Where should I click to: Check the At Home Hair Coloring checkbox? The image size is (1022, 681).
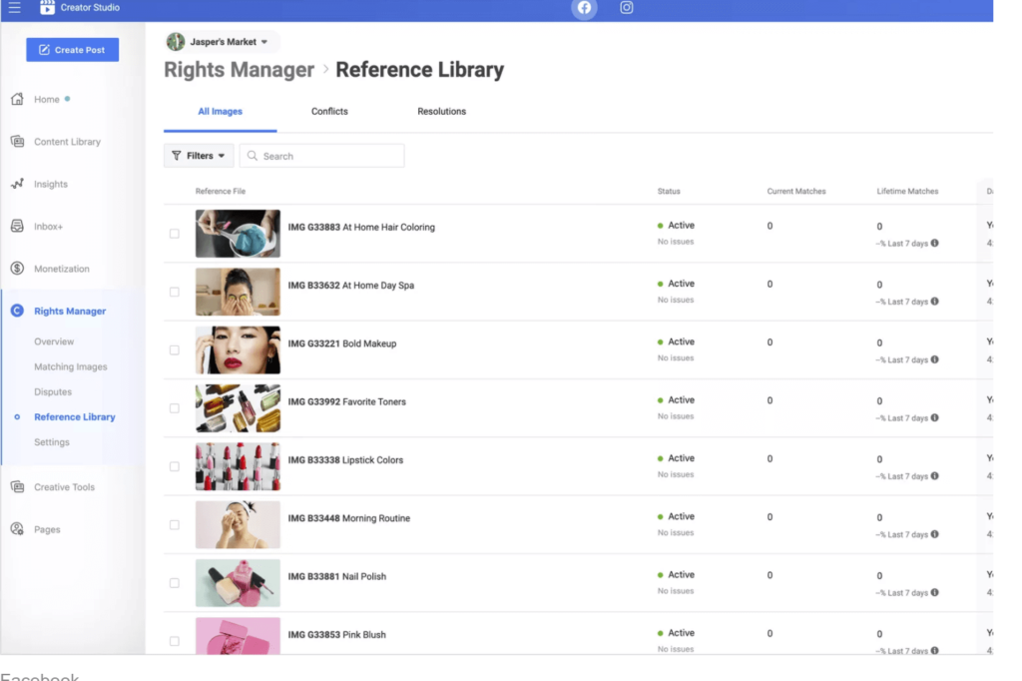[175, 234]
